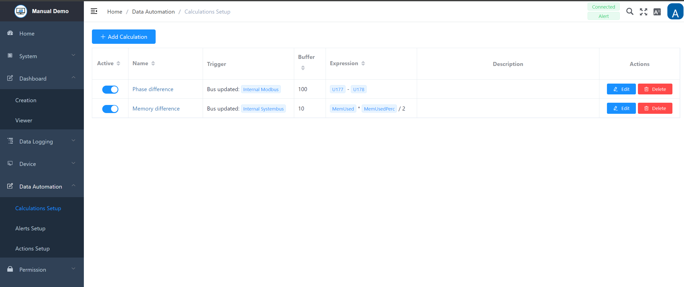This screenshot has width=684, height=287.
Task: Click the user avatar labeled A
Action: [675, 12]
